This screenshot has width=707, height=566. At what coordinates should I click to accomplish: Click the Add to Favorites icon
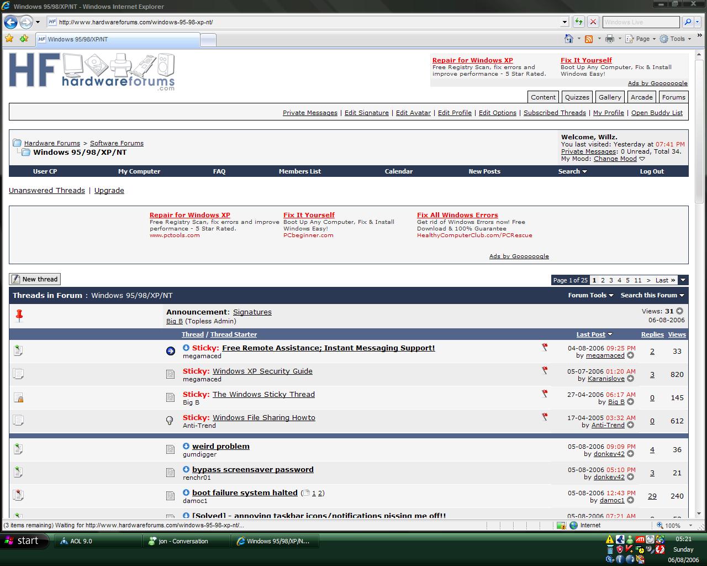coord(24,39)
